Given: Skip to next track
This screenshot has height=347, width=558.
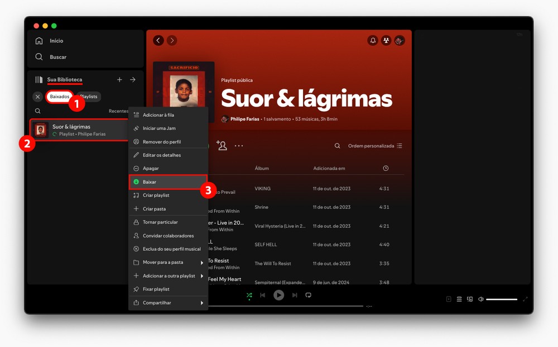Looking at the screenshot, I should coord(295,295).
